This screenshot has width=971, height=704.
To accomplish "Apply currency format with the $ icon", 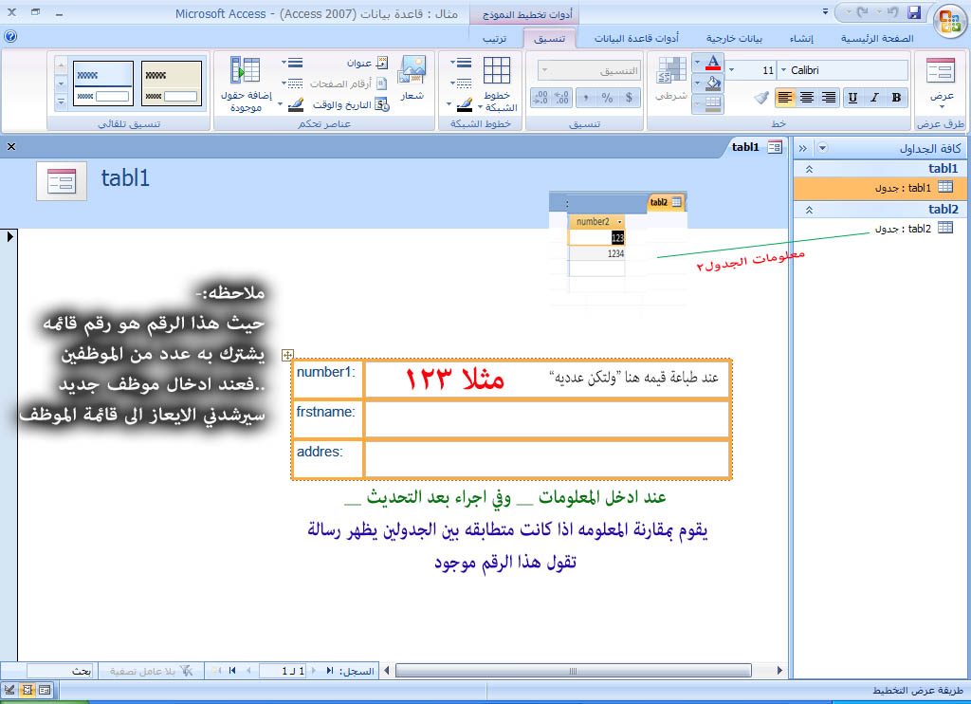I will tap(630, 98).
